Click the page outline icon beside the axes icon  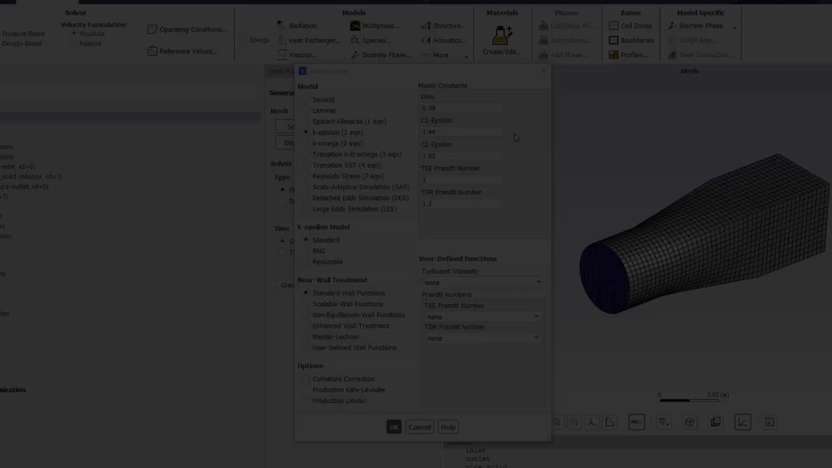610,422
